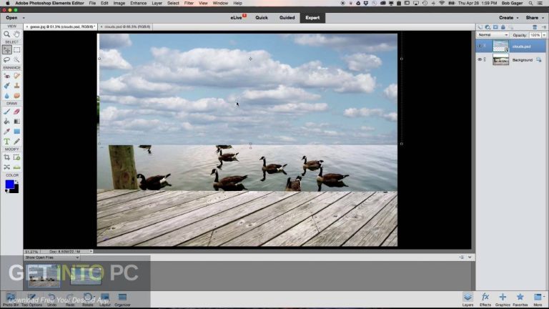Expand the Rotate button options arrow

pyautogui.click(x=94, y=297)
